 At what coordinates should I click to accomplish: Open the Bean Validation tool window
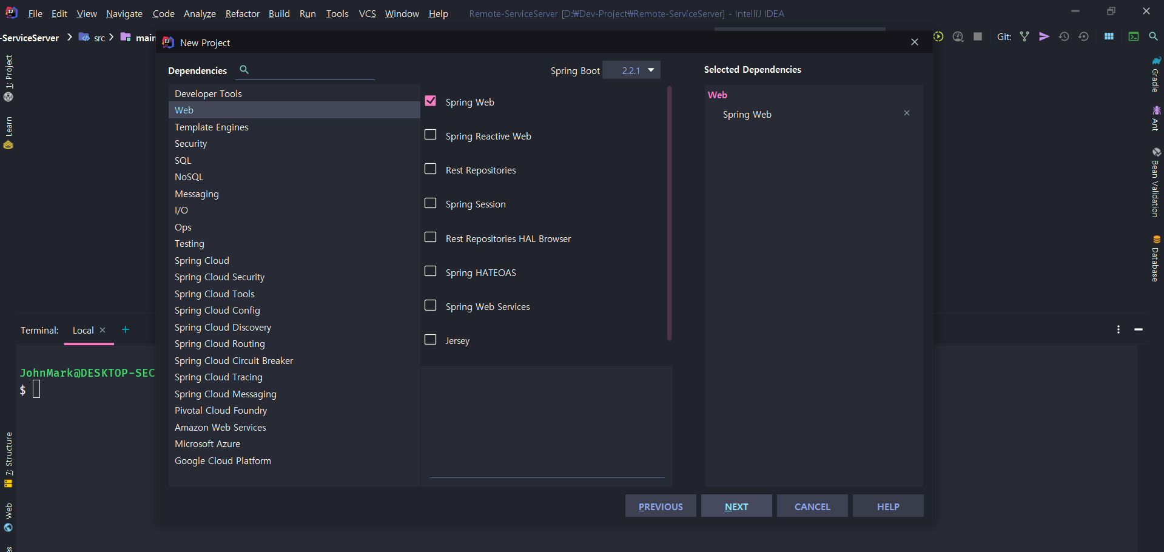point(1156,182)
